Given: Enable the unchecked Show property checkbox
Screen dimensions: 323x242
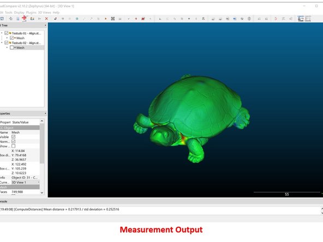Looking at the screenshot, I should coord(14,146).
